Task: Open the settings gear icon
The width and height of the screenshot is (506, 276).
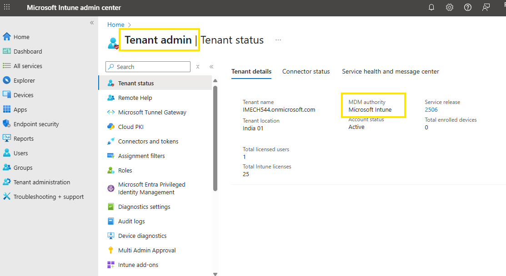Action: pos(449,7)
